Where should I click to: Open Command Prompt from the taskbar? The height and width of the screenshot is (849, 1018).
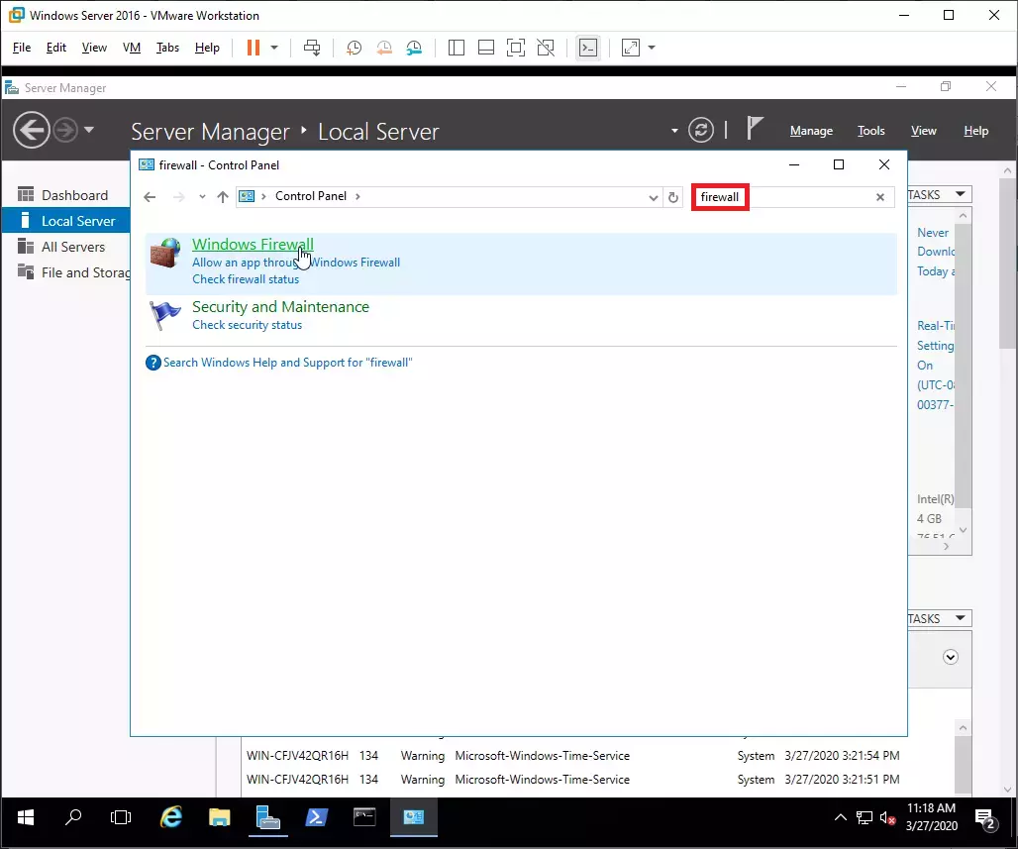[364, 817]
